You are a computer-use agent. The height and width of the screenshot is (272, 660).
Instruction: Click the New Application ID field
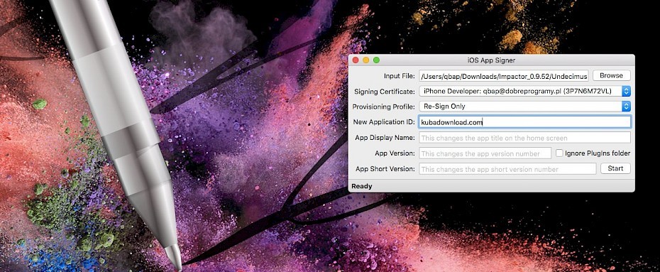(x=524, y=122)
